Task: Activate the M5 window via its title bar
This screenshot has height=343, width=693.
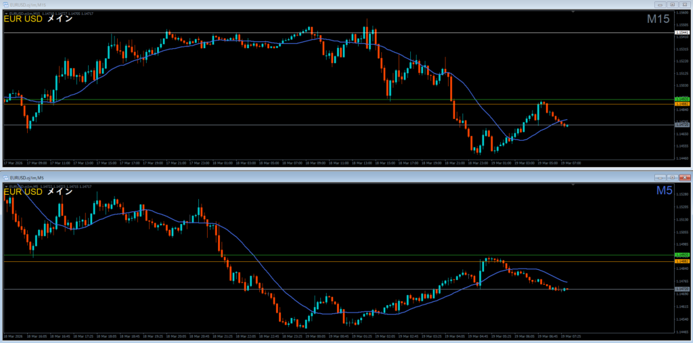Action: tap(338, 176)
